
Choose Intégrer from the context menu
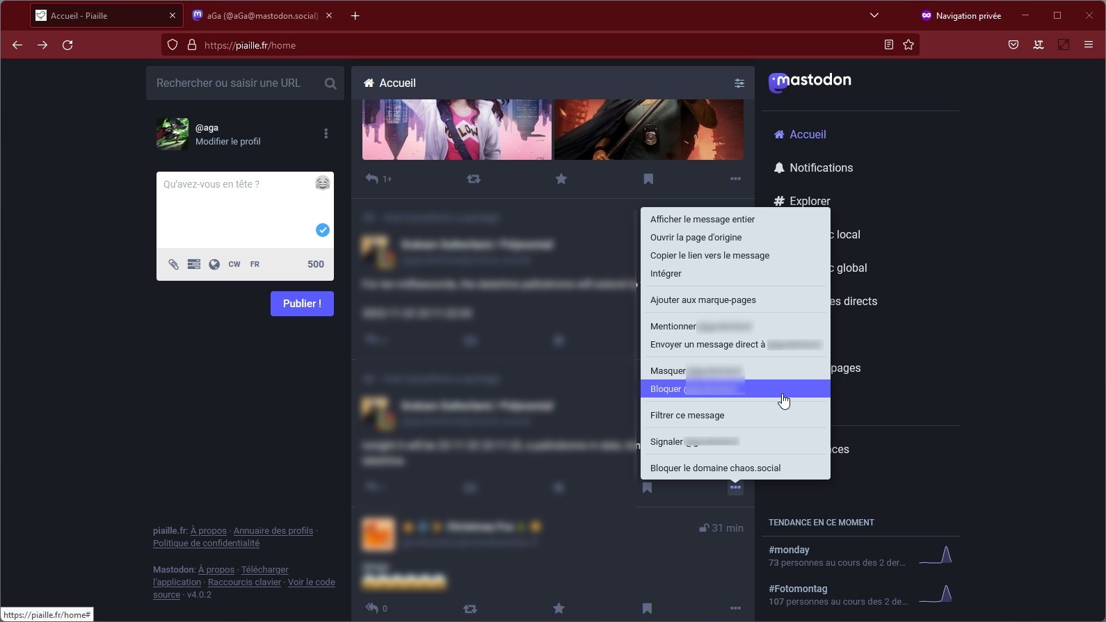(735, 273)
